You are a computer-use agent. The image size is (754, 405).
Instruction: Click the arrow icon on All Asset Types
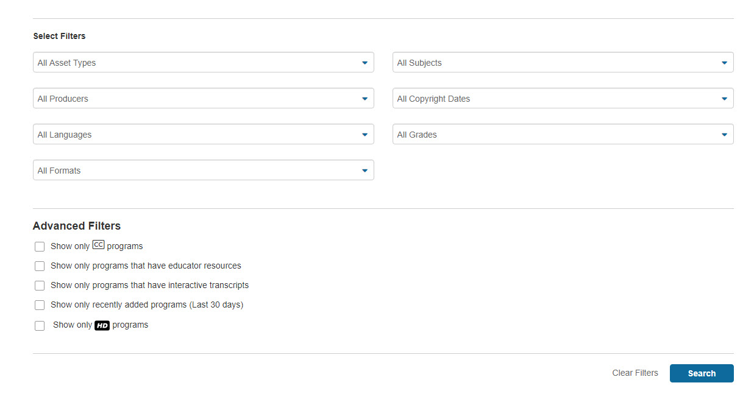point(365,63)
